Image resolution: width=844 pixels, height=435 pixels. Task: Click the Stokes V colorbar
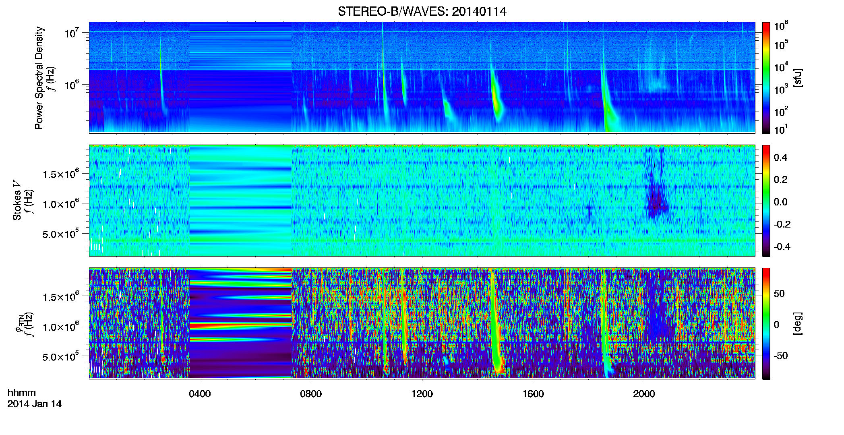(766, 201)
